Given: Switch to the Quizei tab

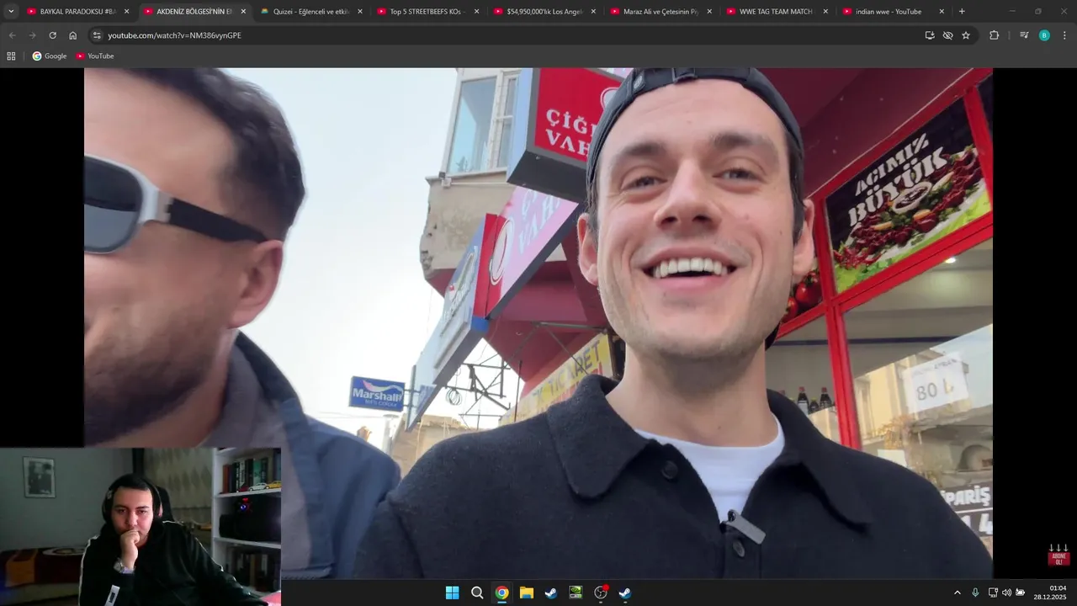Looking at the screenshot, I should pos(310,12).
